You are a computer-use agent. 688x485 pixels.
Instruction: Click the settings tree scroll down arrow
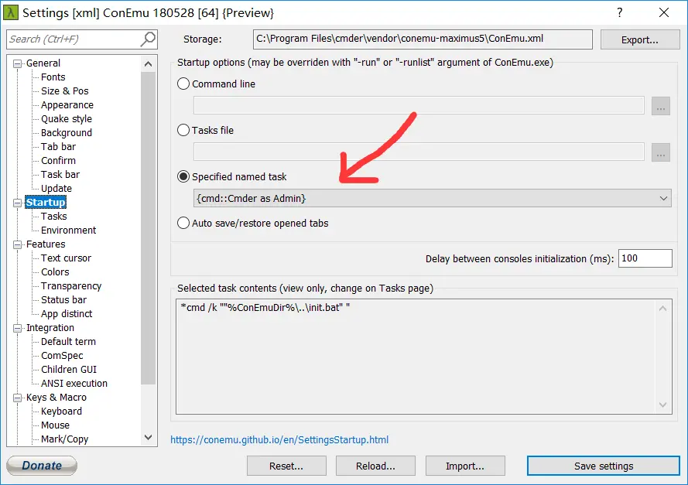(x=149, y=437)
